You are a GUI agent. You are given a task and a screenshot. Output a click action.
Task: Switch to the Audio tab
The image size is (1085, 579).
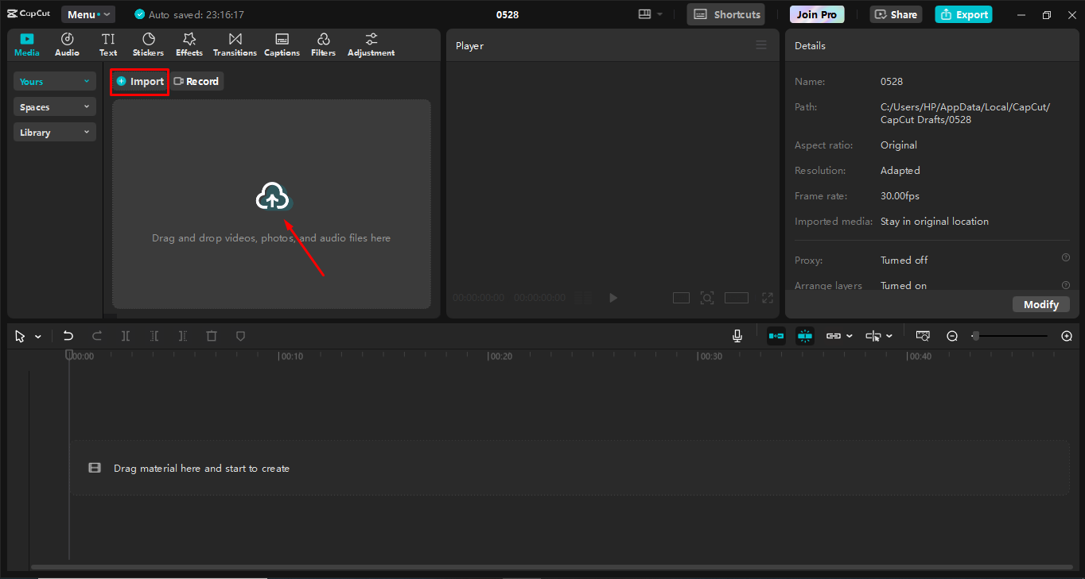(67, 44)
